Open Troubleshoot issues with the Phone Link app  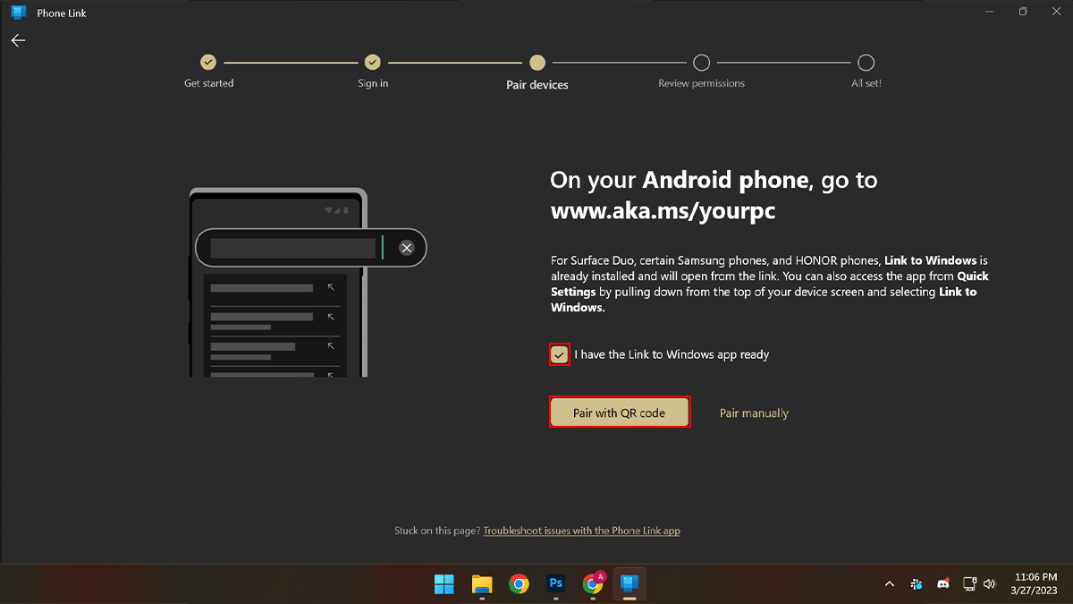point(581,531)
